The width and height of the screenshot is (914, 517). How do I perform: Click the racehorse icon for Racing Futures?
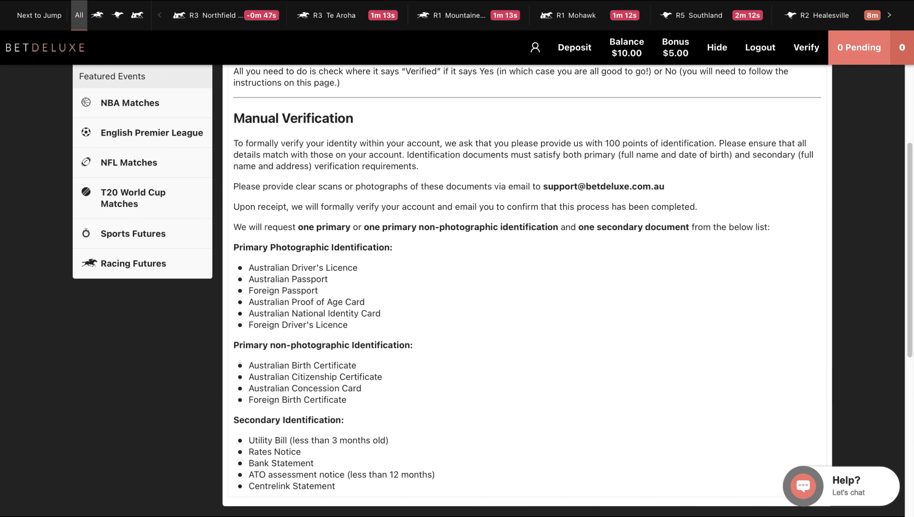[x=89, y=263]
